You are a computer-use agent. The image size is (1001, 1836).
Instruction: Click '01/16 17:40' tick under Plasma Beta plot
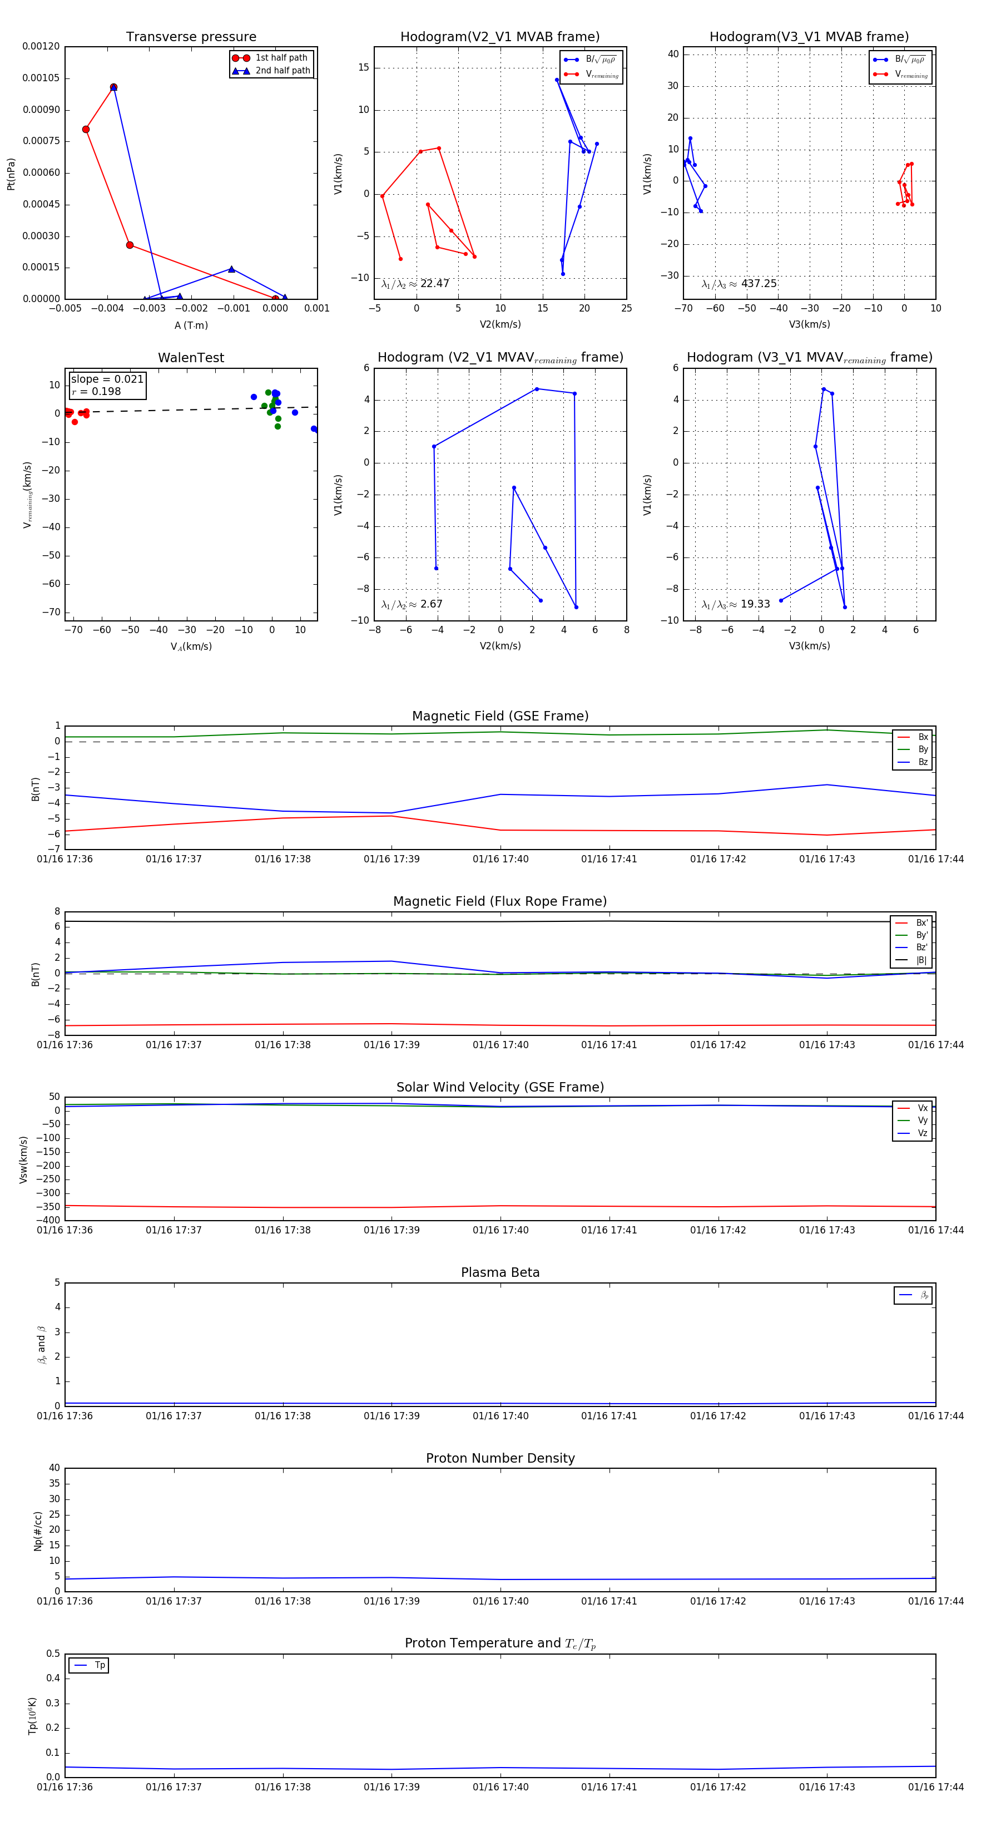(500, 1415)
